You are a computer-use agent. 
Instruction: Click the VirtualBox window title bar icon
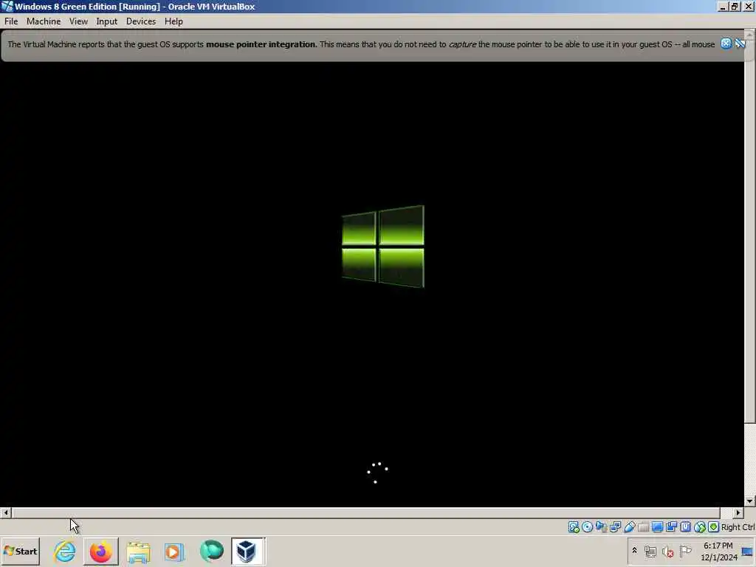pyautogui.click(x=7, y=6)
